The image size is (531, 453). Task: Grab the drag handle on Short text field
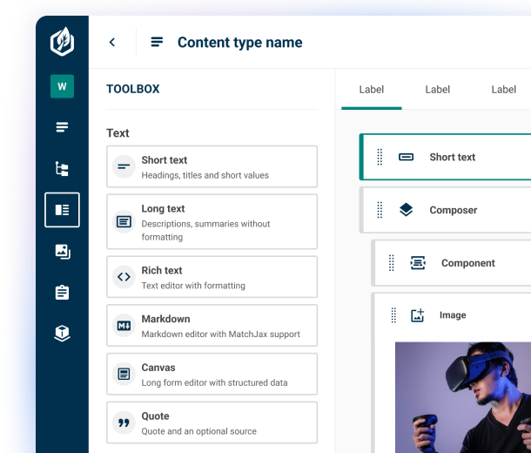380,157
